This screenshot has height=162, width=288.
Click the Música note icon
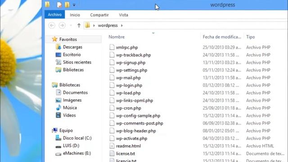pyautogui.click(x=58, y=108)
